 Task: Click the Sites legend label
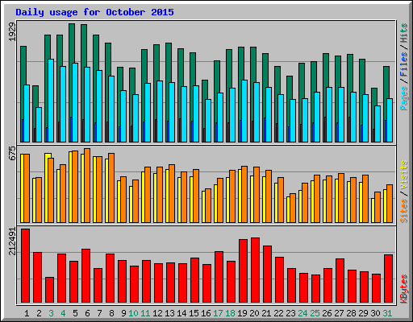403,211
